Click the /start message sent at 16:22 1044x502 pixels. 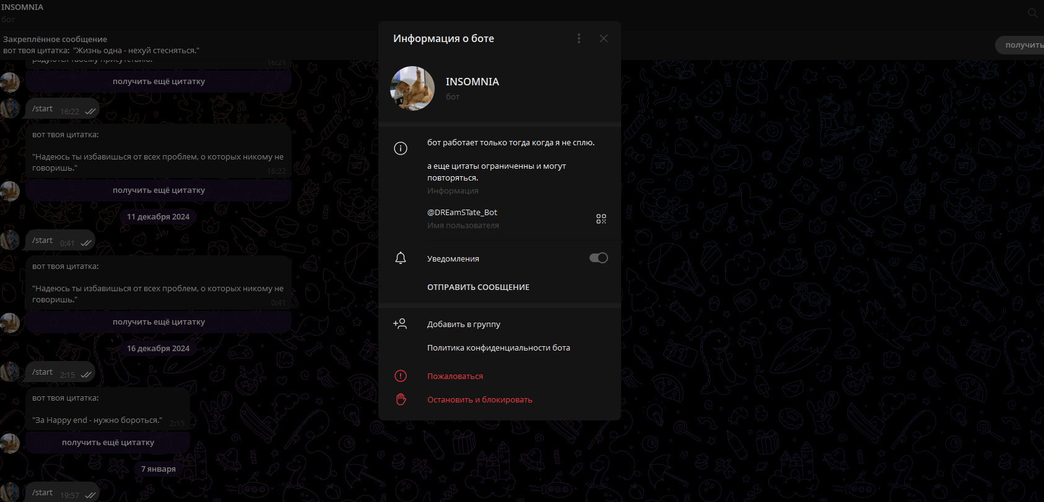[x=63, y=109]
